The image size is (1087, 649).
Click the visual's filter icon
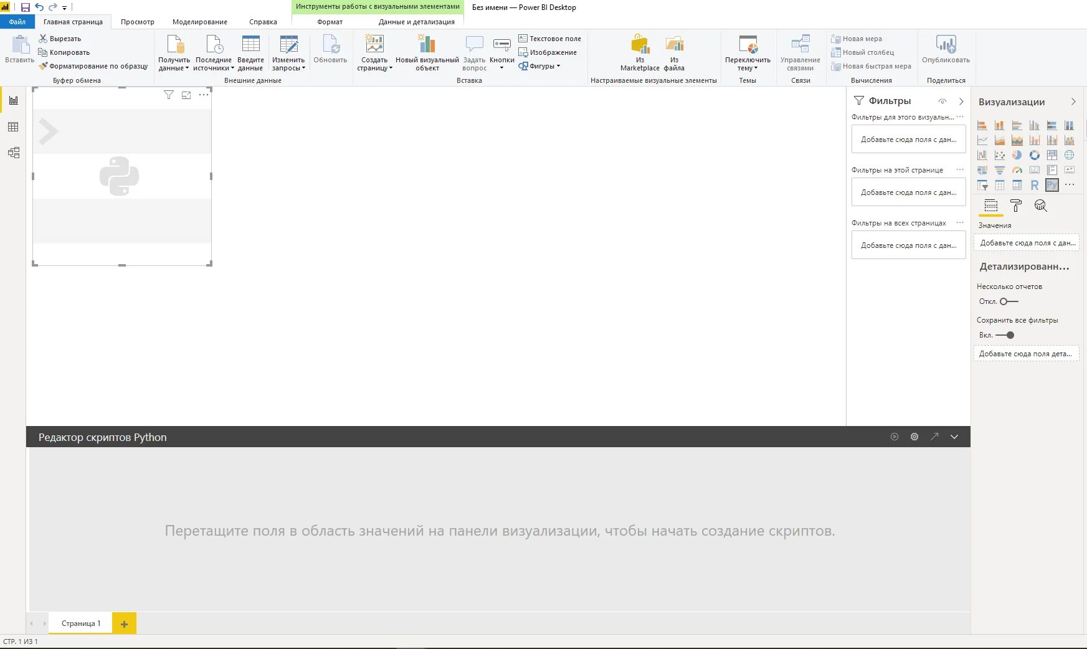pyautogui.click(x=169, y=95)
